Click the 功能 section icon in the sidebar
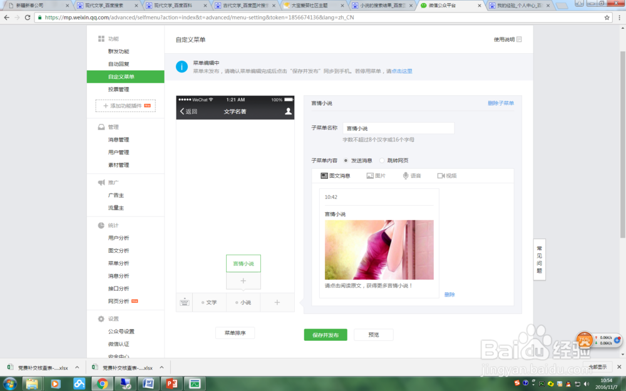 (x=101, y=38)
